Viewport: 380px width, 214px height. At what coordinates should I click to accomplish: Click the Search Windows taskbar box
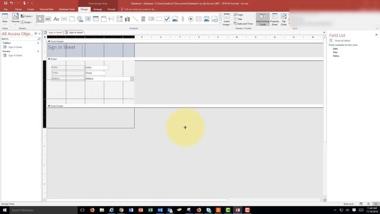[x=43, y=210]
